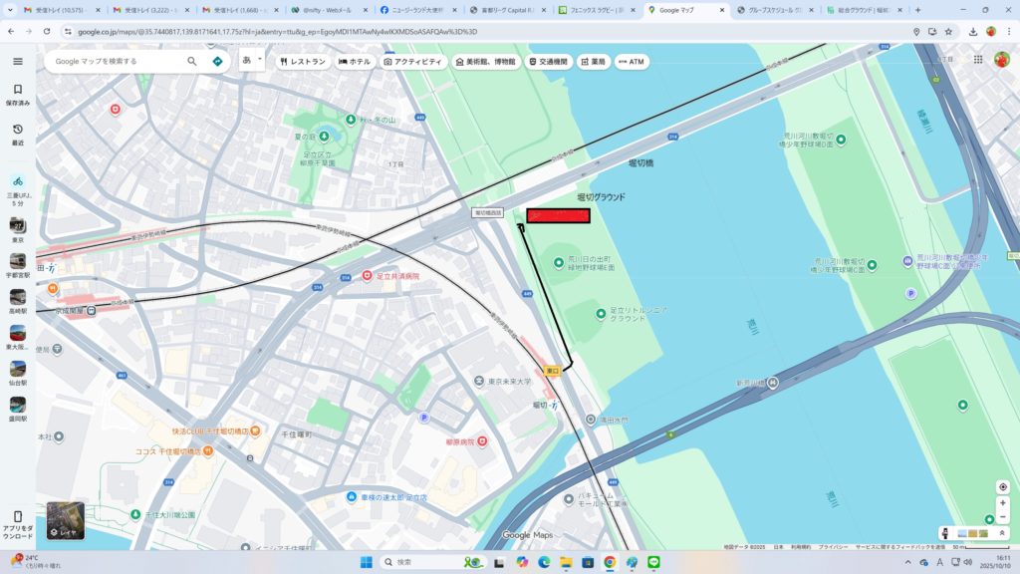
Task: Open the Google Maps hamburger menu
Action: coord(17,61)
